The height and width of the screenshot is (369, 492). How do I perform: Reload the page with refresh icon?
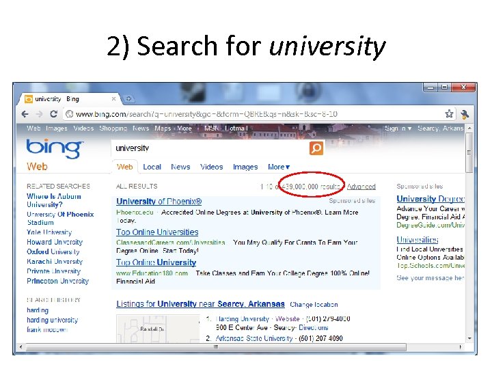tap(54, 114)
